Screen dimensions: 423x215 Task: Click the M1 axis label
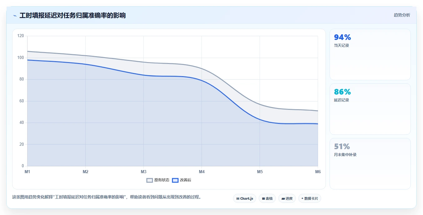pyautogui.click(x=27, y=172)
